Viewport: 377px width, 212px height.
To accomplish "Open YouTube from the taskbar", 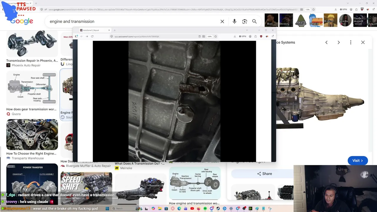I will [x=192, y=208].
